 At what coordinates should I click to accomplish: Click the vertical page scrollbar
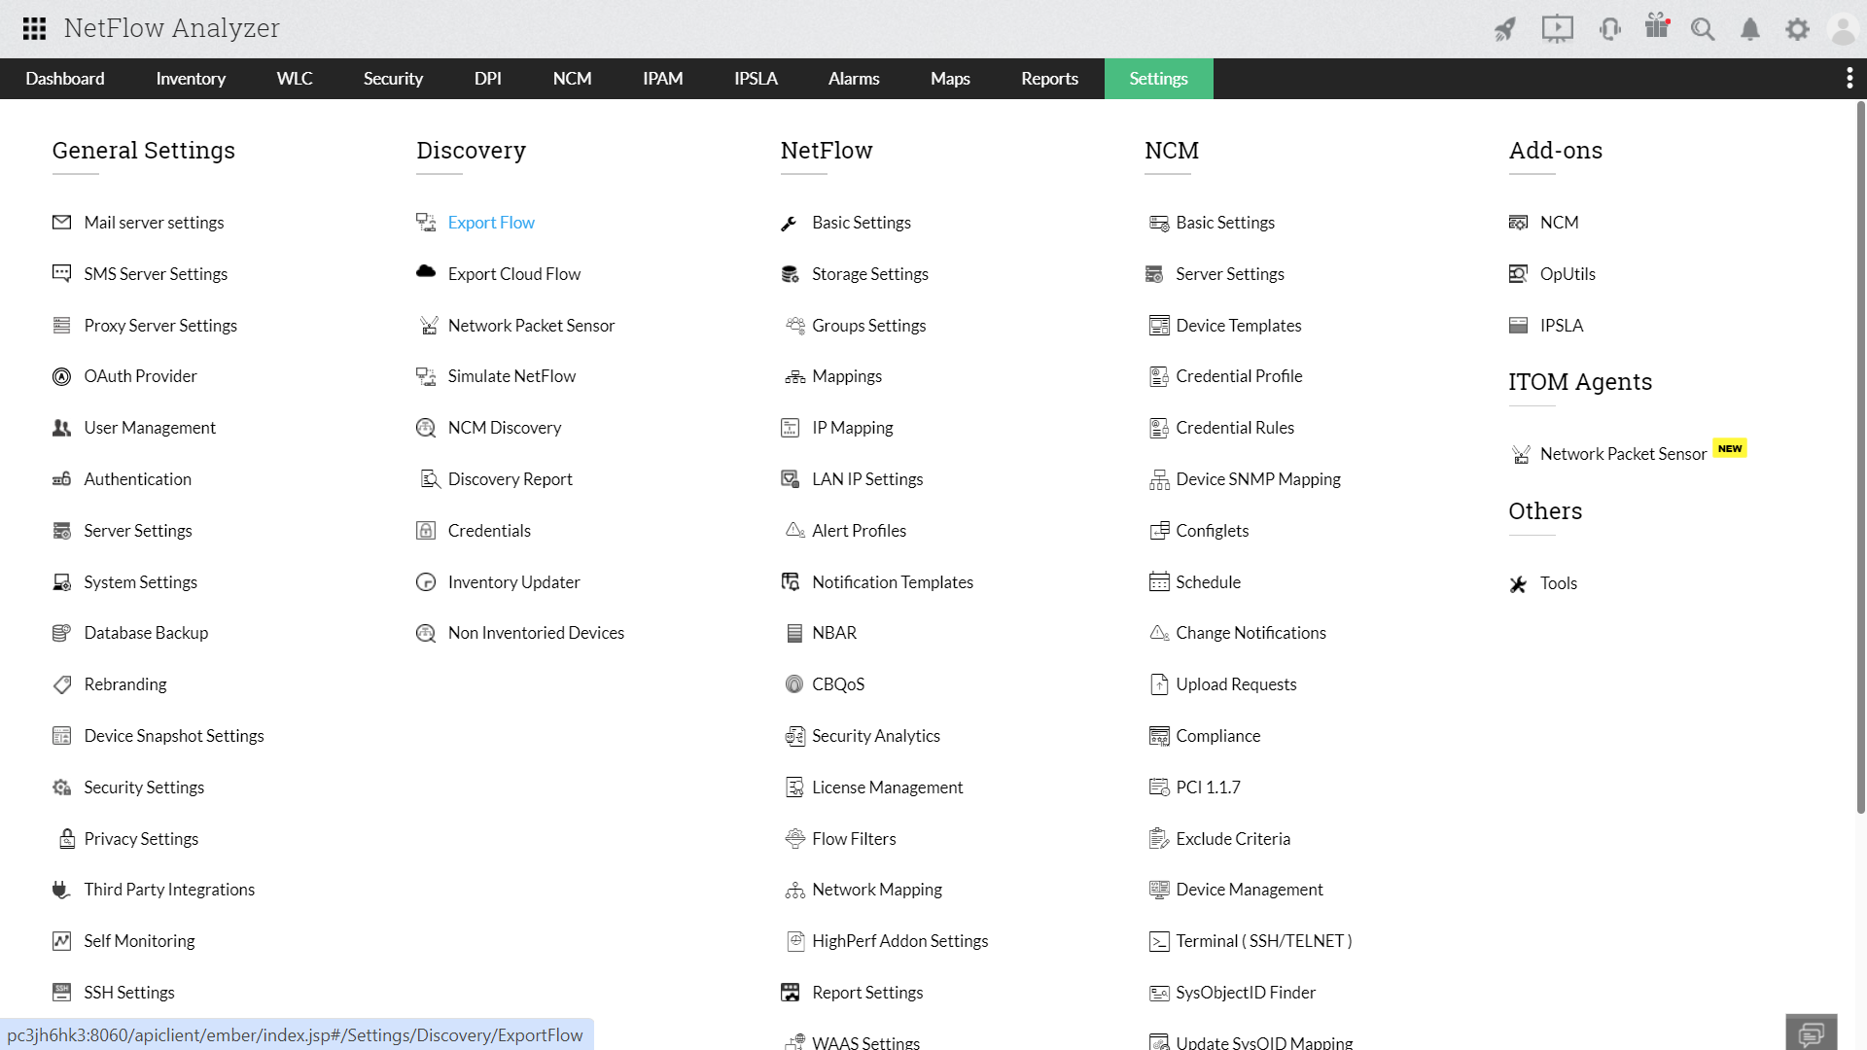click(x=1860, y=457)
